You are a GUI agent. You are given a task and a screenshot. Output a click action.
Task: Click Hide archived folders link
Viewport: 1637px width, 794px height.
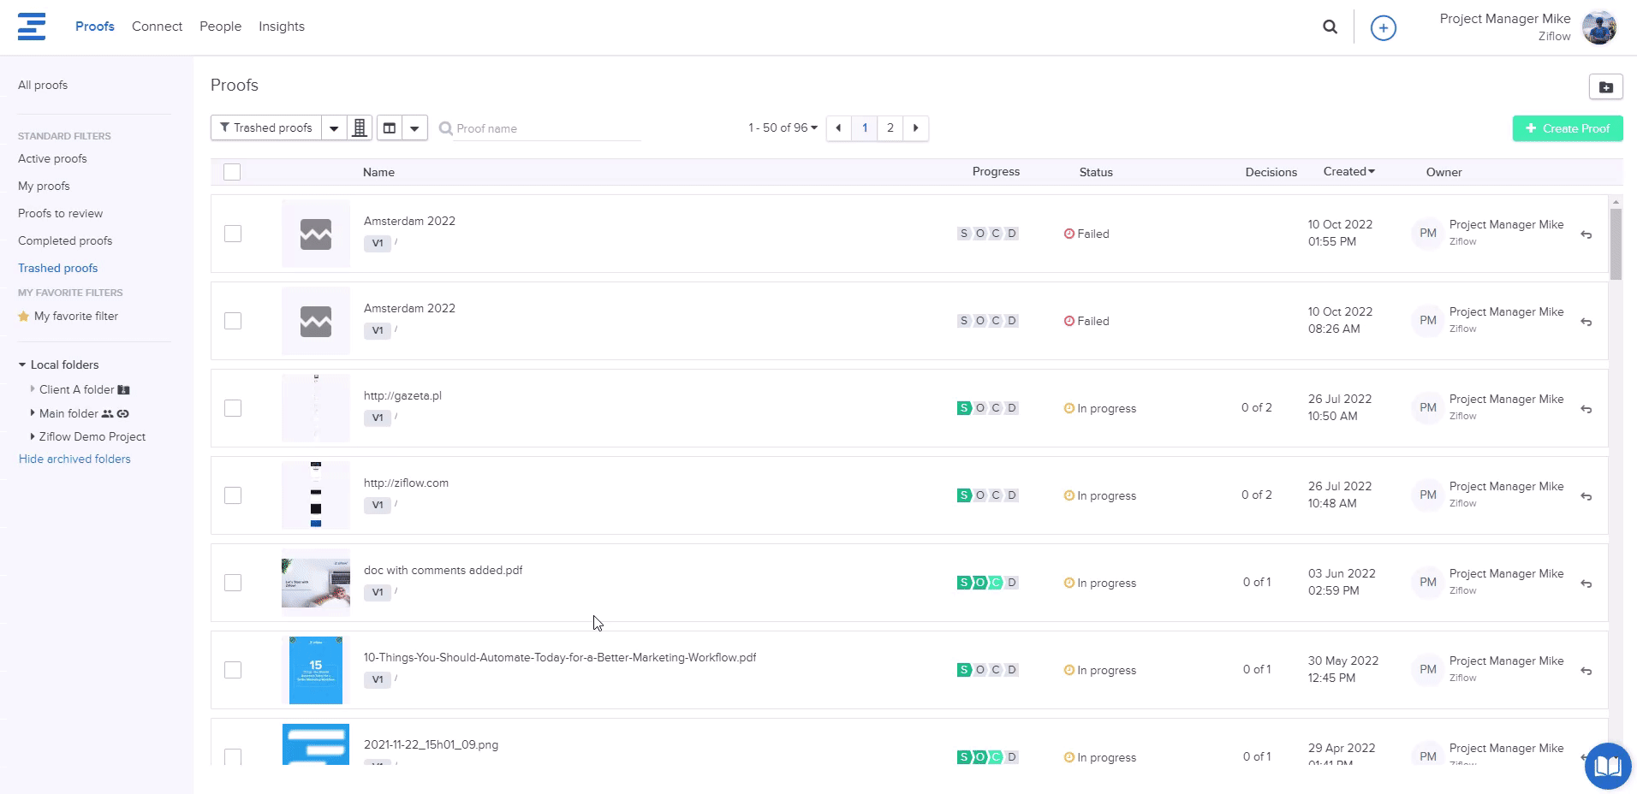point(74,459)
